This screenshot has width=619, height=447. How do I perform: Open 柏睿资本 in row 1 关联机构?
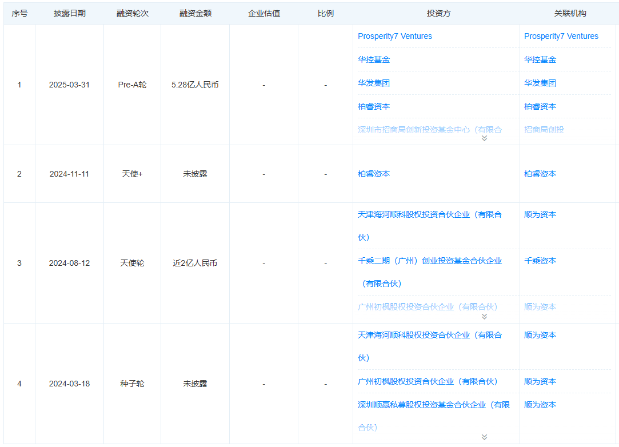coord(540,106)
